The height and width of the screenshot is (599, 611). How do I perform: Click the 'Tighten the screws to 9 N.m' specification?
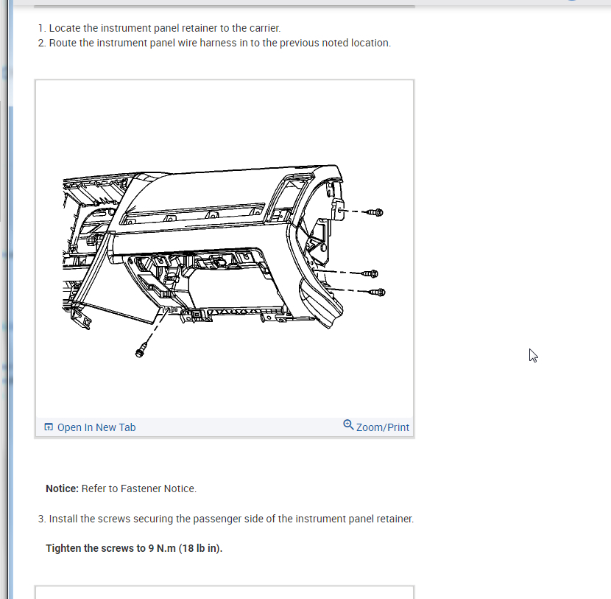[x=134, y=548]
